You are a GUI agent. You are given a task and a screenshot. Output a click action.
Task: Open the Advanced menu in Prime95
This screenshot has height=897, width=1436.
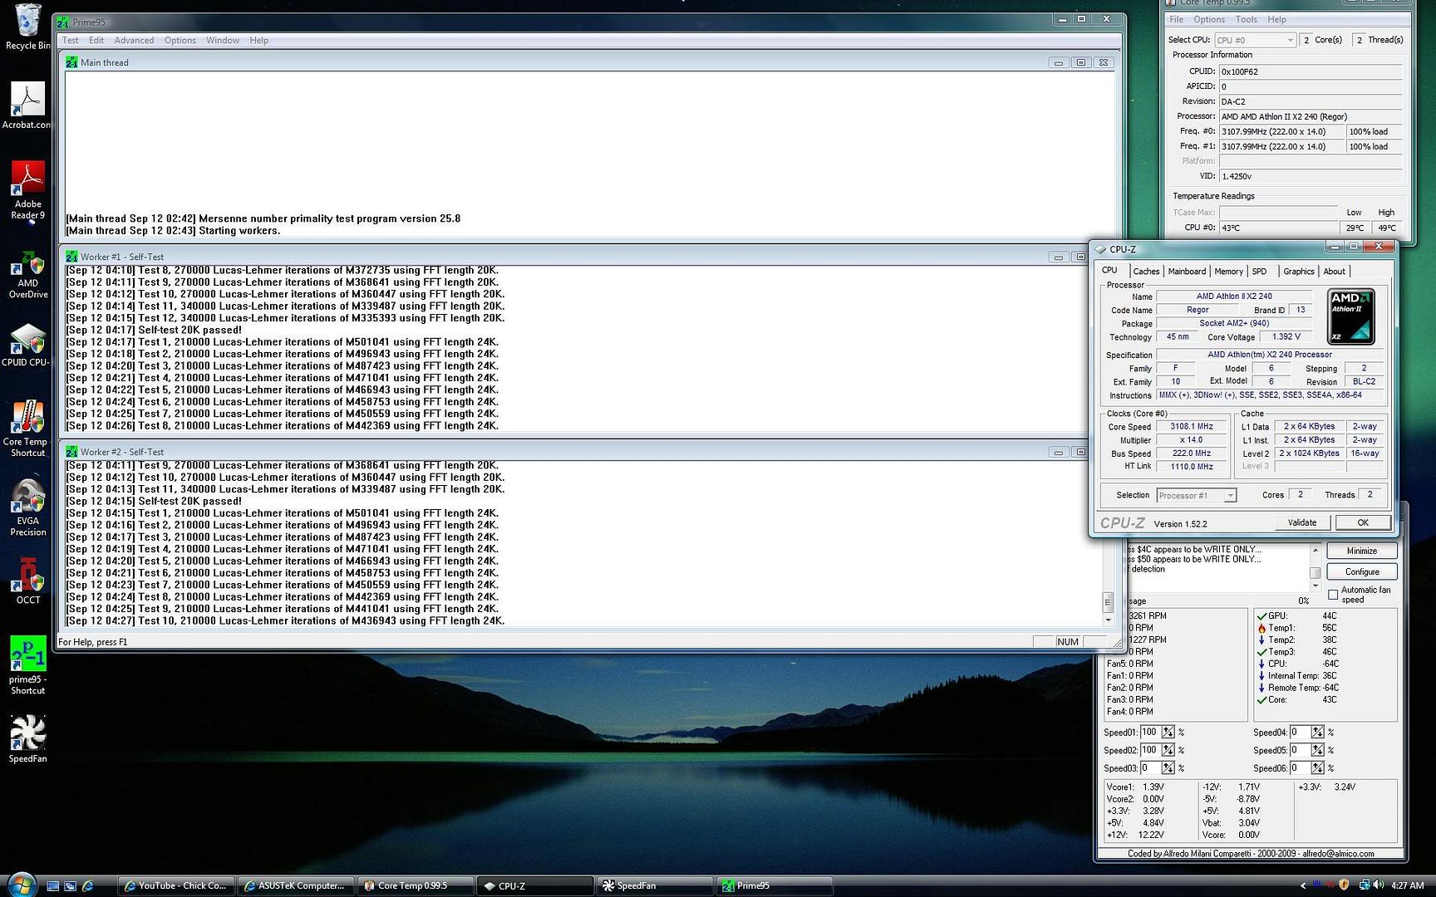pos(134,40)
